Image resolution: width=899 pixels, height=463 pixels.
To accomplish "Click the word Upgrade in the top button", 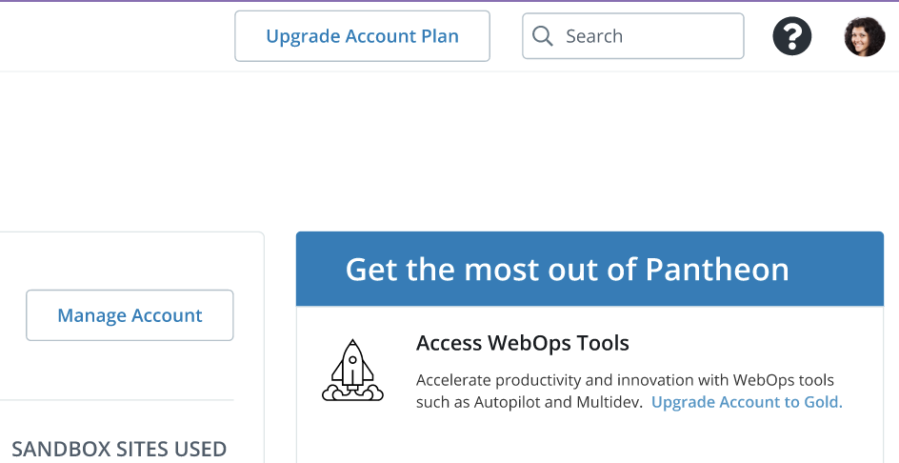I will click(304, 36).
